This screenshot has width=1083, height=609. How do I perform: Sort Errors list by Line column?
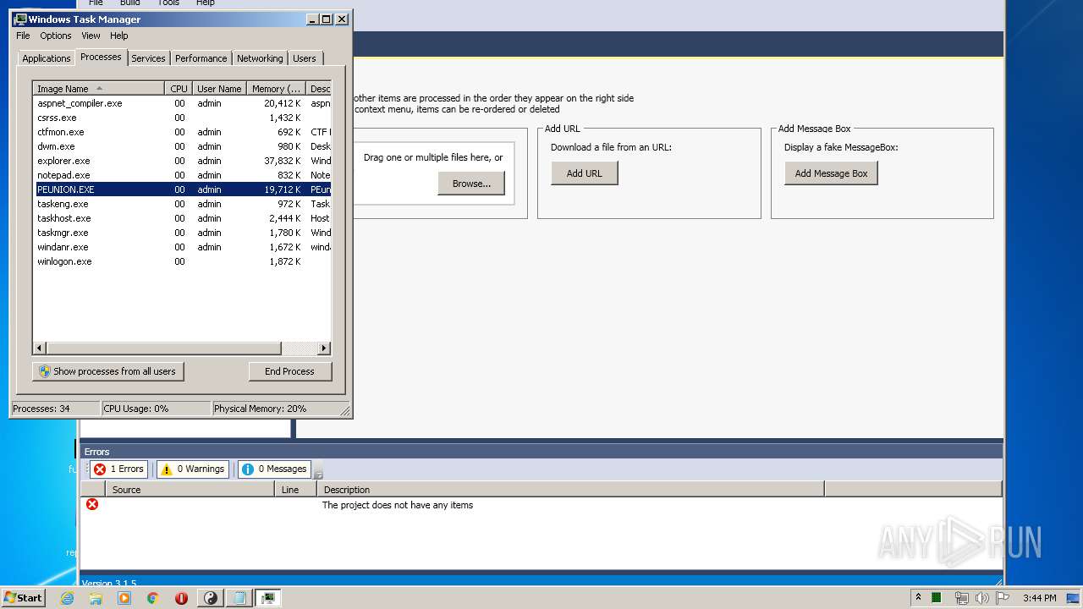[x=295, y=490]
